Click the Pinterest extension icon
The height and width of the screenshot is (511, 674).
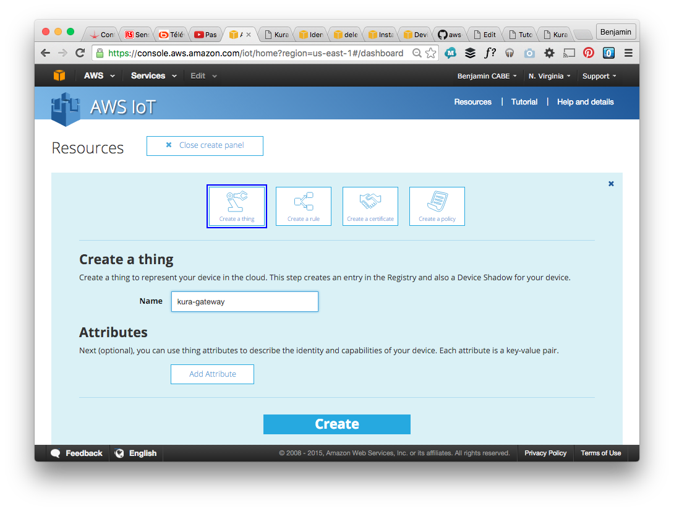point(589,53)
